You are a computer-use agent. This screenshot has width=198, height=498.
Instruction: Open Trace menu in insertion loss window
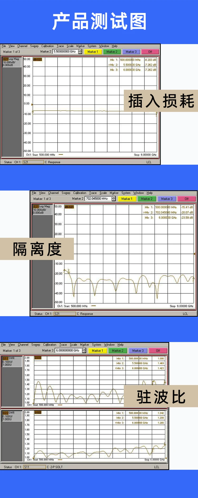pos(60,46)
